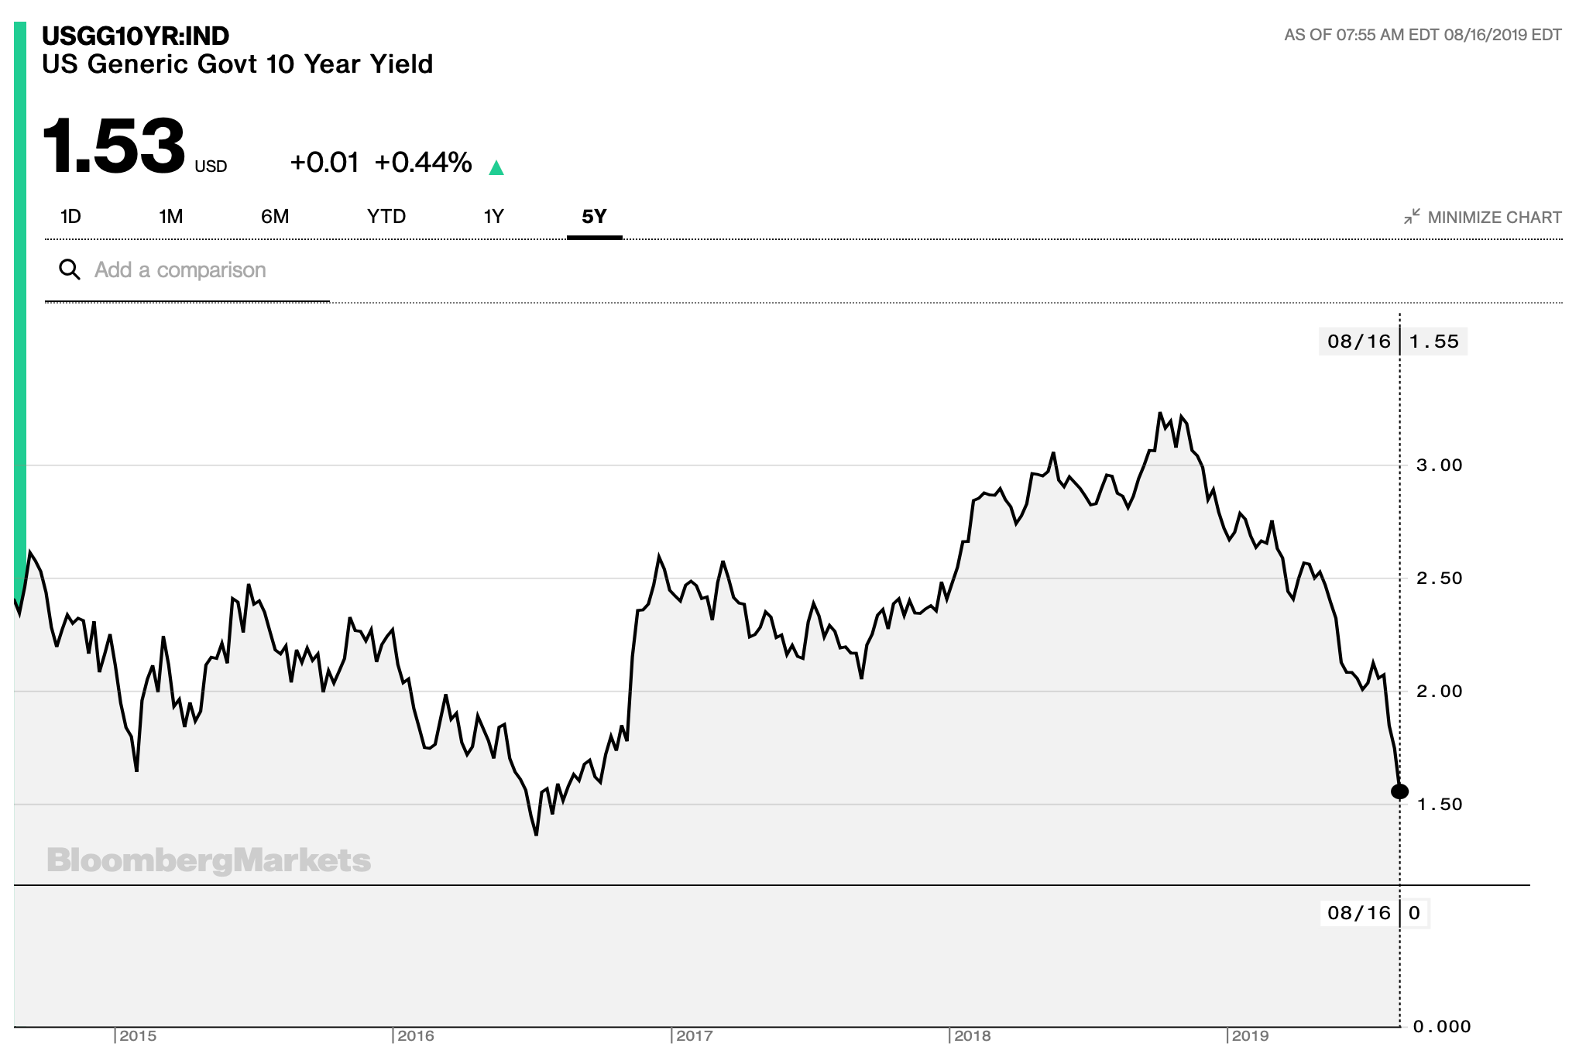The height and width of the screenshot is (1047, 1586).
Task: Select the 2017 label on the time axis
Action: point(694,1035)
